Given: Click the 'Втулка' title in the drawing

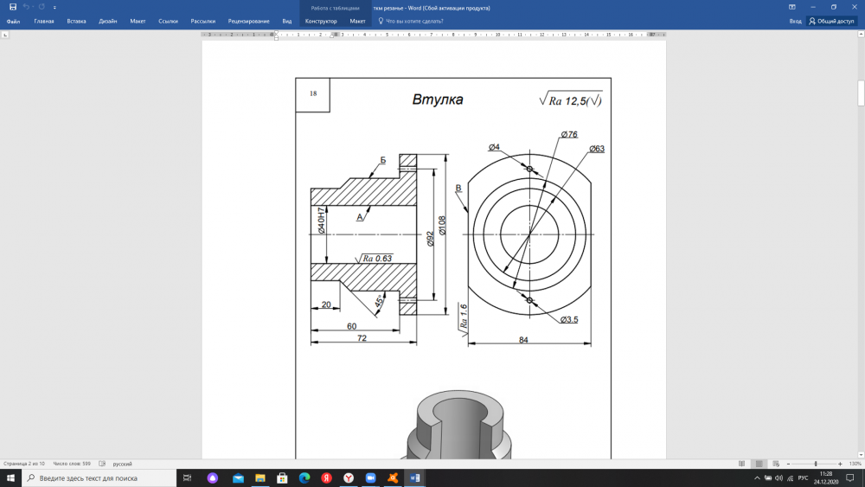Looking at the screenshot, I should click(x=438, y=99).
